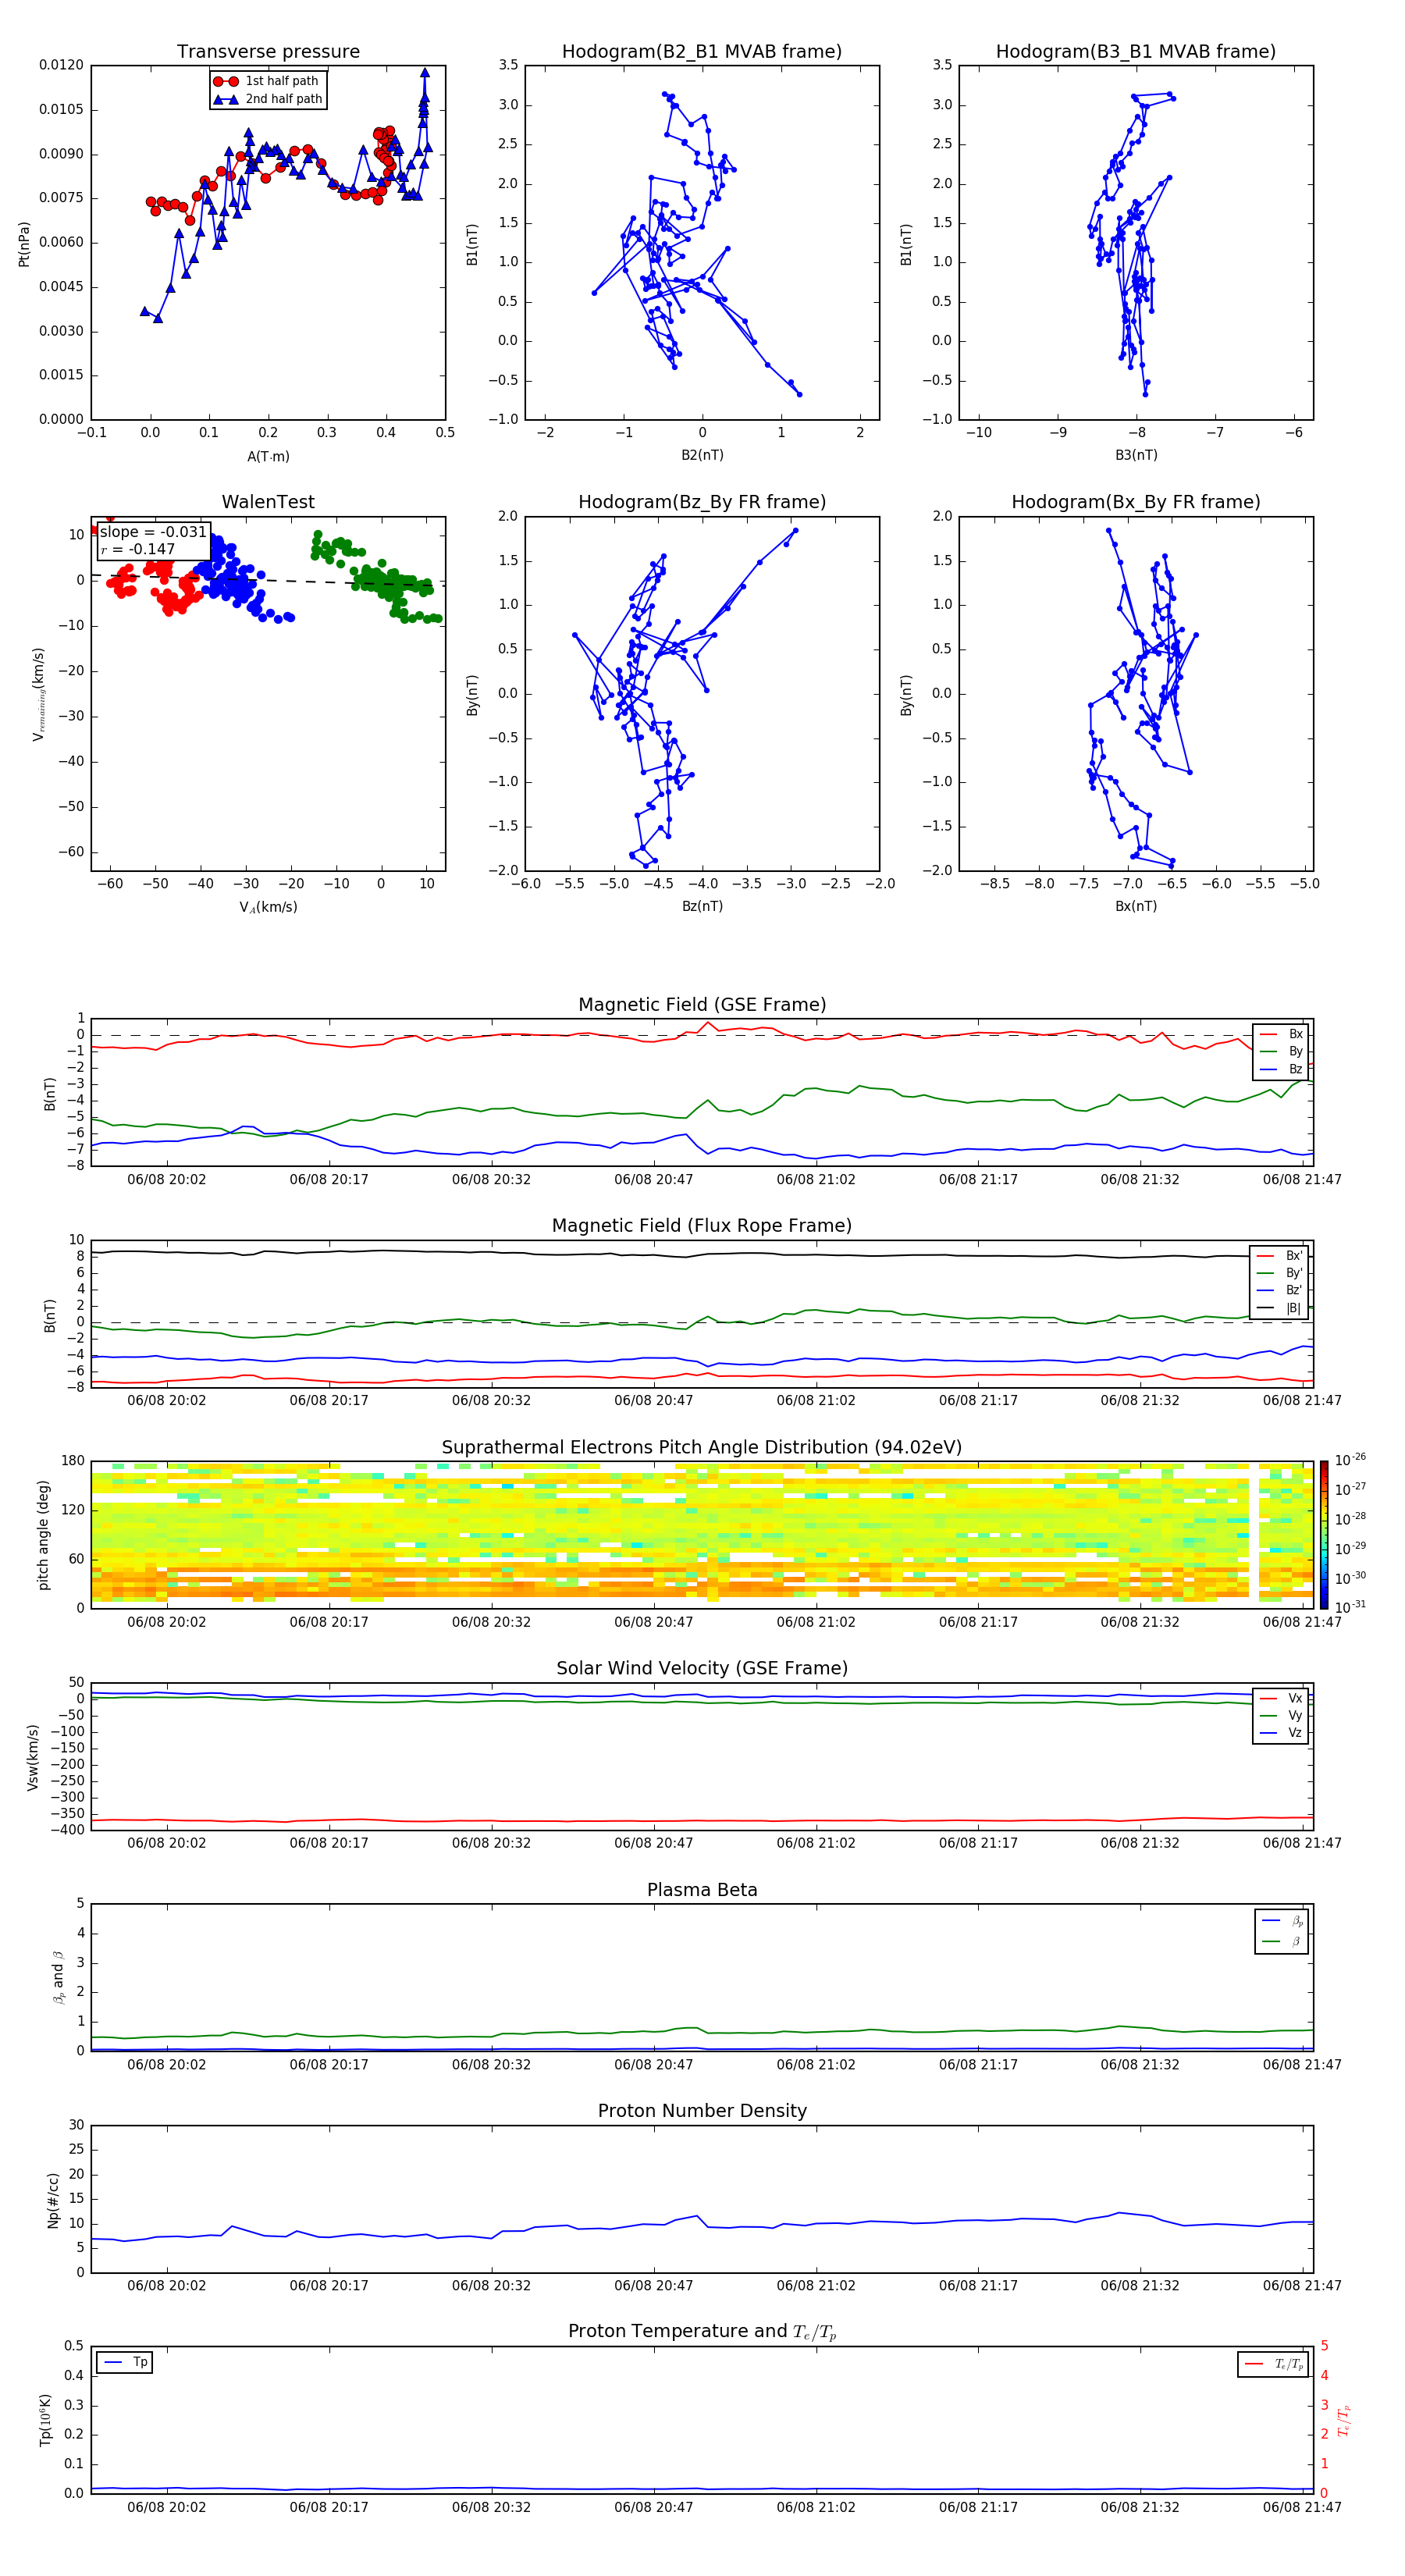The width and height of the screenshot is (1405, 2576).
Task: Click the 'V_A(km/s)' axis label
Action: (268, 907)
